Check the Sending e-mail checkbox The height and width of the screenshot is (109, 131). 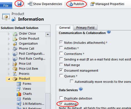61,59
